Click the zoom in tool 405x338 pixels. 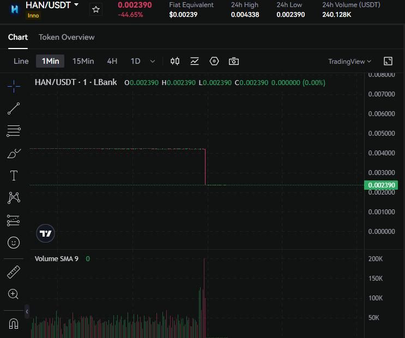(x=14, y=294)
